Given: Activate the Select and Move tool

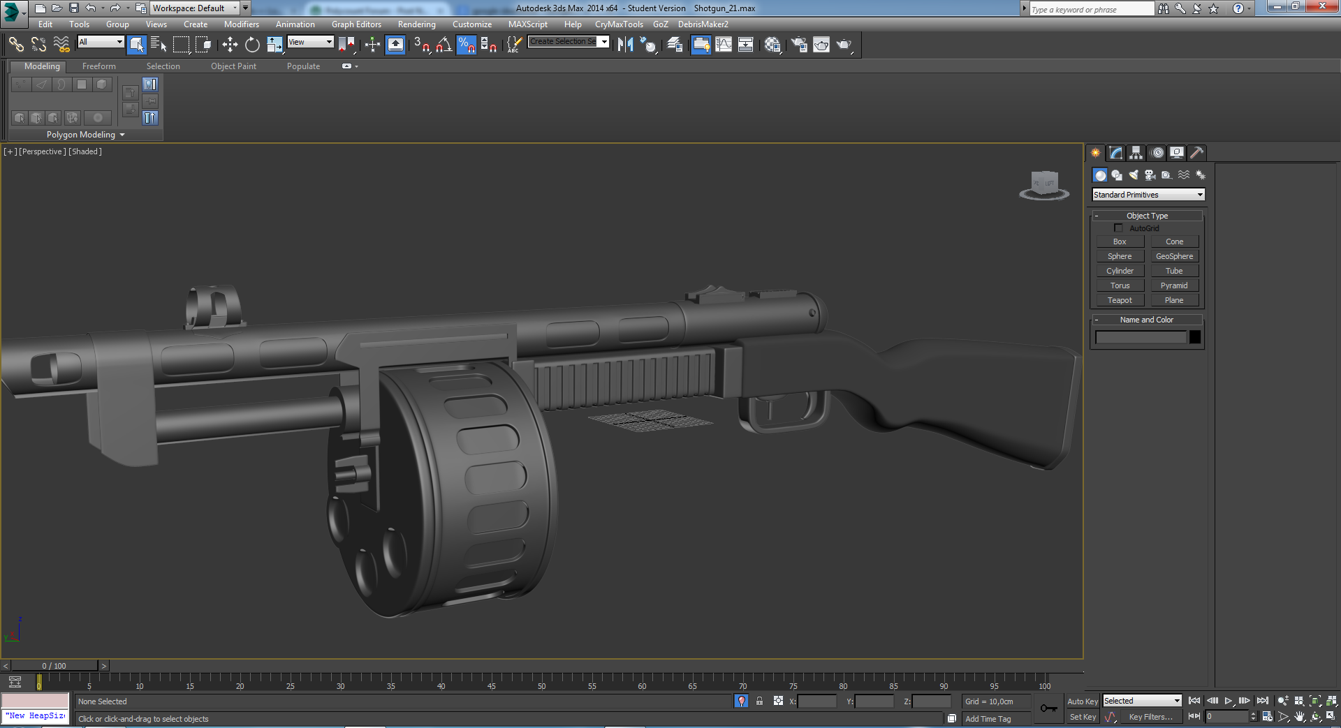Looking at the screenshot, I should (x=230, y=45).
